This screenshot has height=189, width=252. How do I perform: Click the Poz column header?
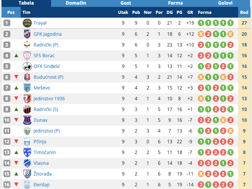click(11, 12)
